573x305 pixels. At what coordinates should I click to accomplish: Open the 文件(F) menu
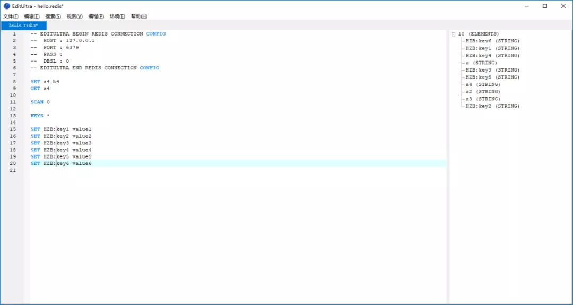click(11, 16)
